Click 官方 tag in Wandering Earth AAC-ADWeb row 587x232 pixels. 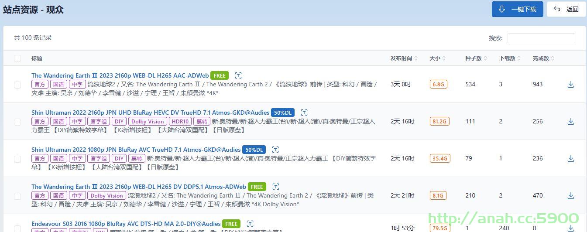[40, 85]
